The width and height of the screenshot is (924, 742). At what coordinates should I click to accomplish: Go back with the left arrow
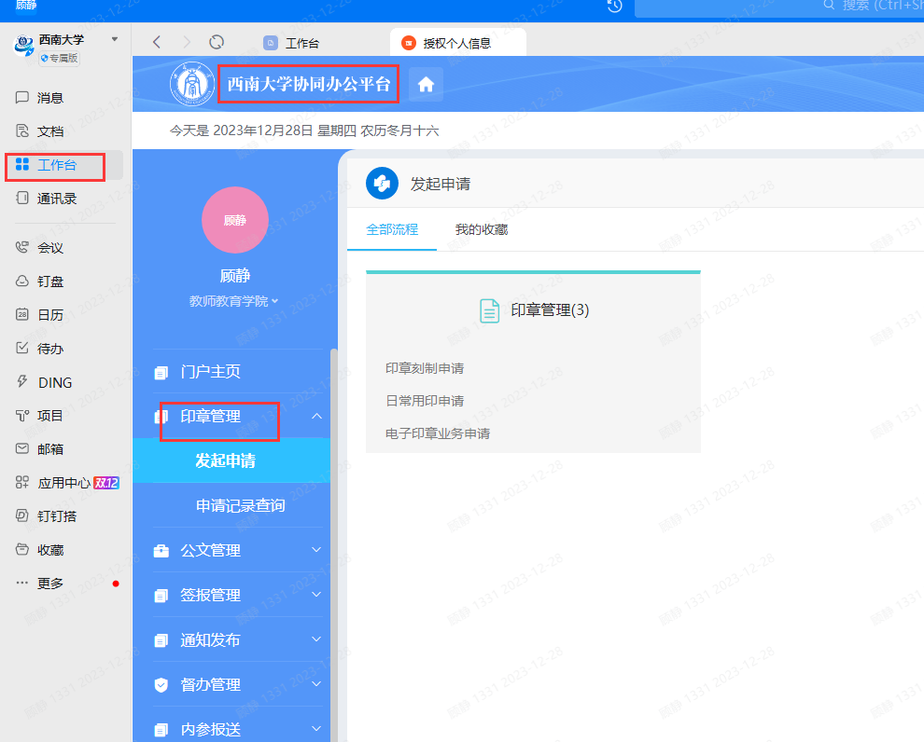click(157, 42)
